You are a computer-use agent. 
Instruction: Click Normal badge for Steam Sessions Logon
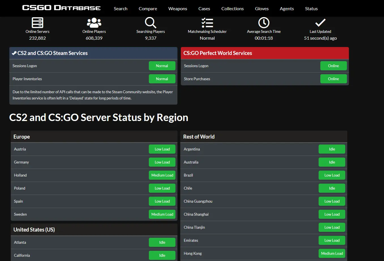click(x=162, y=66)
